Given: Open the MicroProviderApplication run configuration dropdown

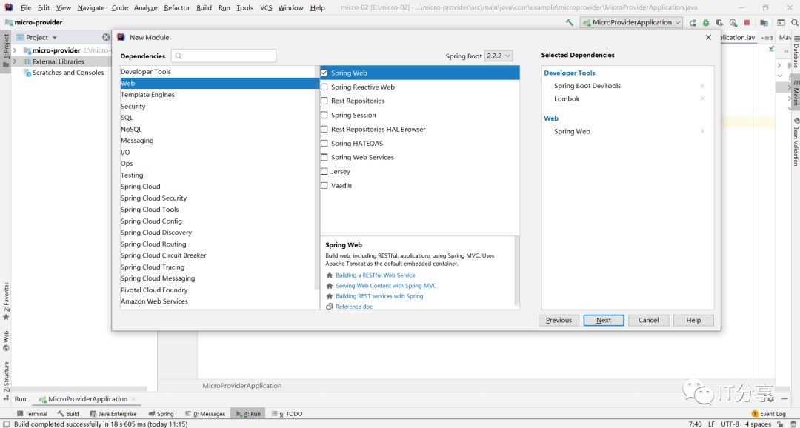Looking at the screenshot, I should (631, 22).
